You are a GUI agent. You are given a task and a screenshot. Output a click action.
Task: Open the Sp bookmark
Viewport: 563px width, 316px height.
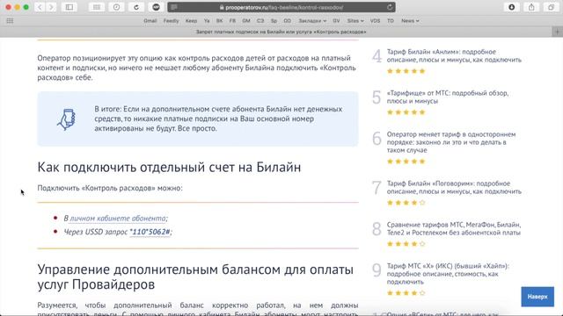(x=274, y=21)
